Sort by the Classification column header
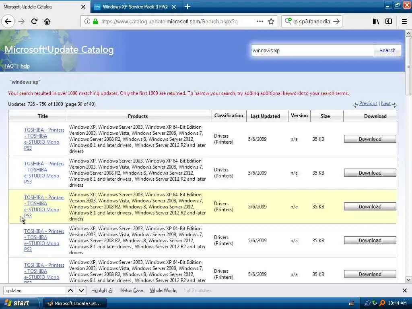412x309 pixels. pos(229,115)
